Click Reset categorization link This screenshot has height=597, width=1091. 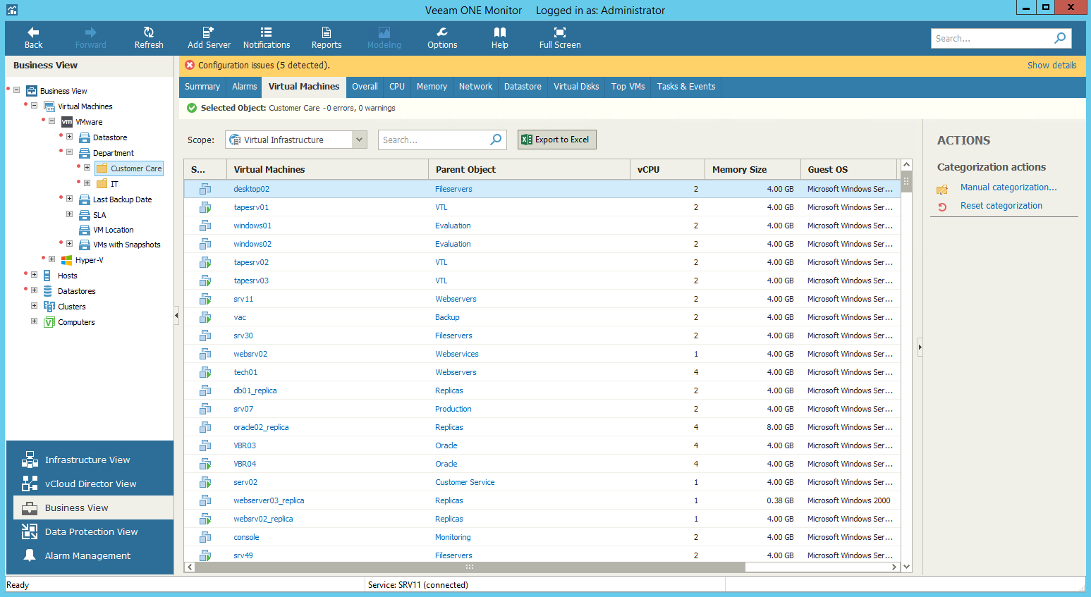[x=1001, y=206]
